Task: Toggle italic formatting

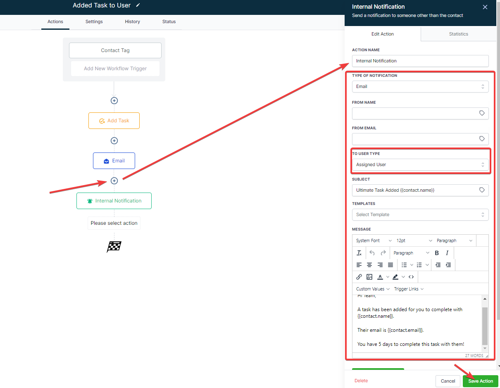Action: click(447, 253)
